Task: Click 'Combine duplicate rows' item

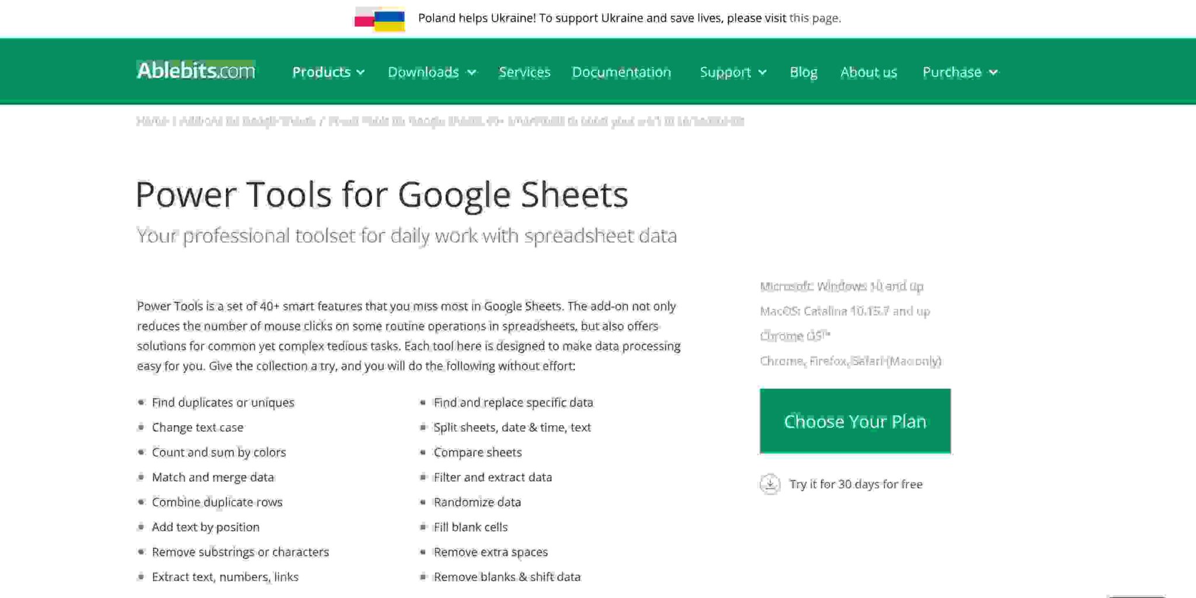Action: tap(217, 502)
